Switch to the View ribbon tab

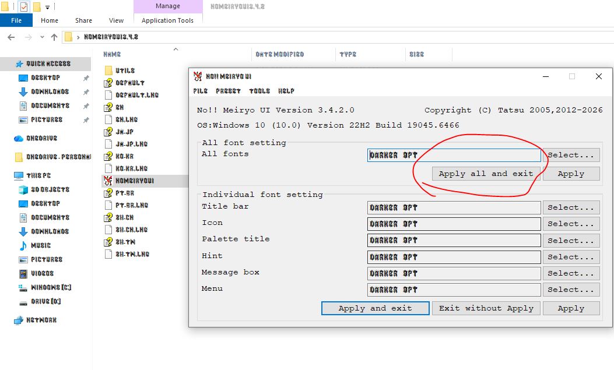[116, 20]
